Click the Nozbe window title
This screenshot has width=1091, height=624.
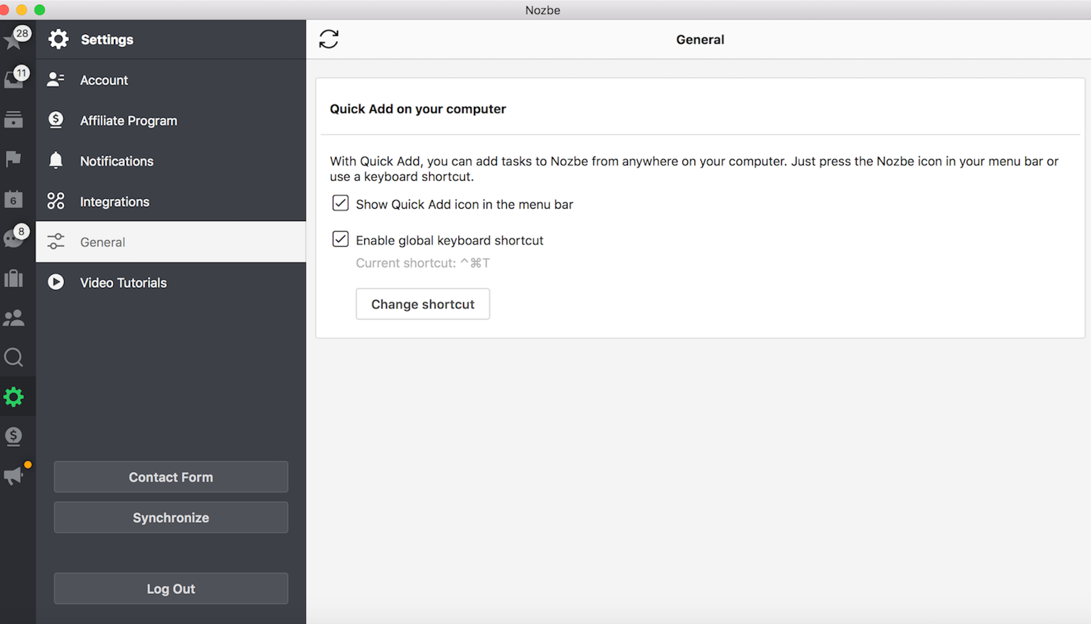tap(542, 10)
